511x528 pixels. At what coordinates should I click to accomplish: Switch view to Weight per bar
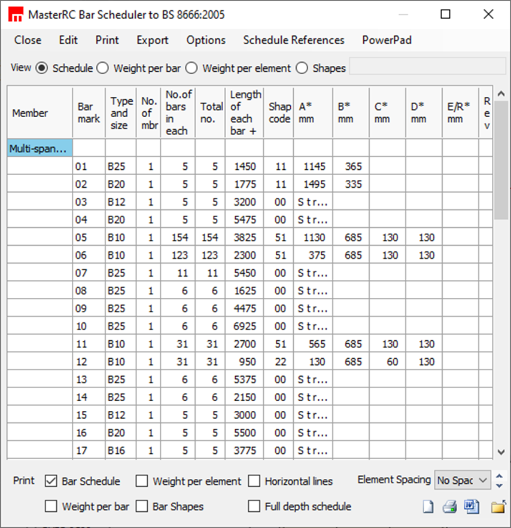[x=103, y=68]
